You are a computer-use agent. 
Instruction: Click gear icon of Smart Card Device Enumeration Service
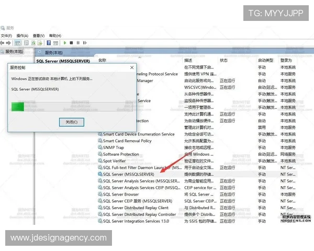tap(100, 134)
